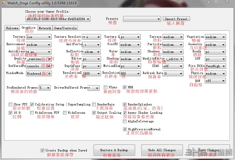Click the Restore A Backup button
The height and width of the screenshot is (160, 235).
point(114,150)
